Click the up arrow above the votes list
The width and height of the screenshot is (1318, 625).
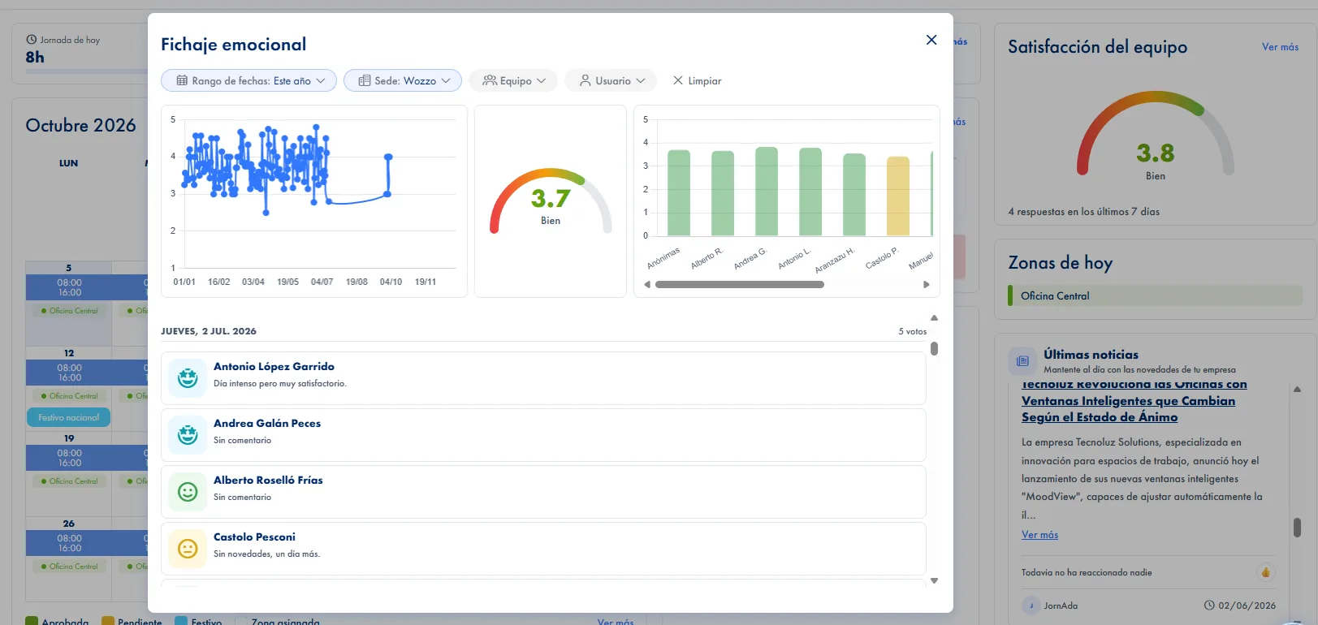934,317
